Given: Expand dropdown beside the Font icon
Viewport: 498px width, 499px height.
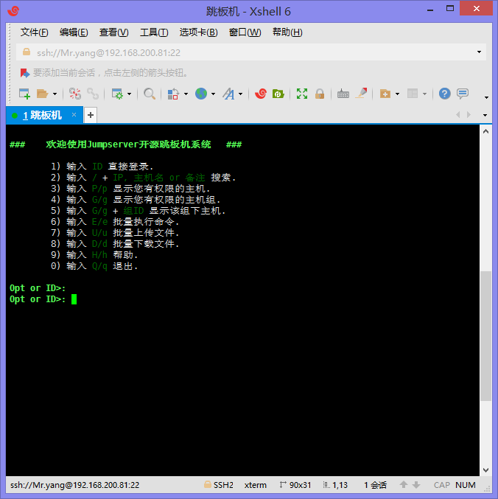Looking at the screenshot, I should [x=240, y=94].
